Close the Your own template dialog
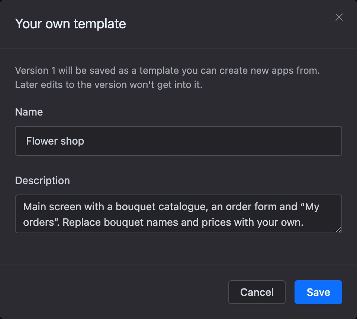The width and height of the screenshot is (357, 319). (339, 17)
